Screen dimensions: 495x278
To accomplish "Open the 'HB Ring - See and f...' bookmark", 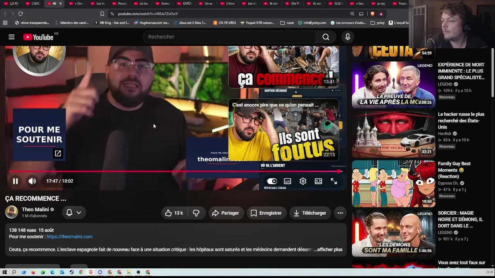I will pyautogui.click(x=111, y=23).
